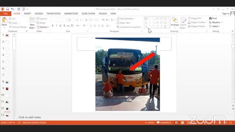Collapse the ribbon with the caret arrow
This screenshot has width=235, height=132.
coord(232,31)
